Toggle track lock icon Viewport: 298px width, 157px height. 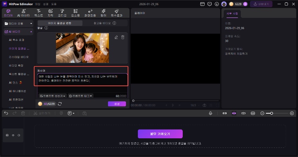[x=7, y=135]
